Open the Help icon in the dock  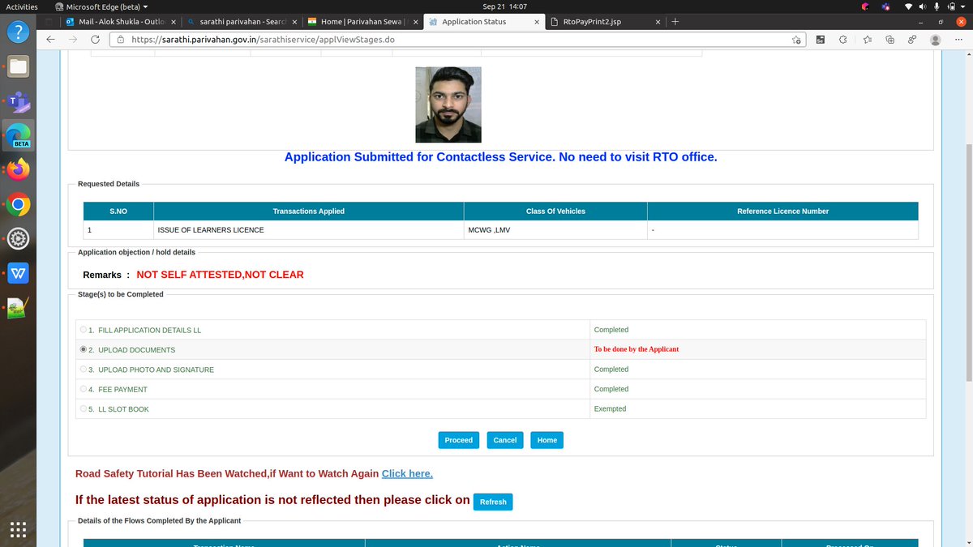click(18, 32)
